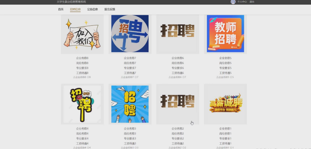Click the 专业要求2 text
The width and height of the screenshot is (311, 149).
tap(178, 138)
